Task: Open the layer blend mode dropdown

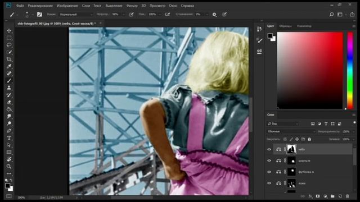Action: pos(291,131)
